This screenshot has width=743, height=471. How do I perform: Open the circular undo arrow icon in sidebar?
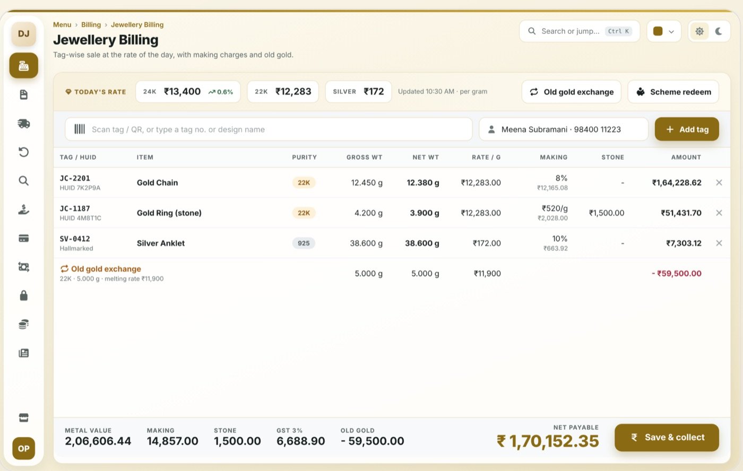click(x=23, y=152)
